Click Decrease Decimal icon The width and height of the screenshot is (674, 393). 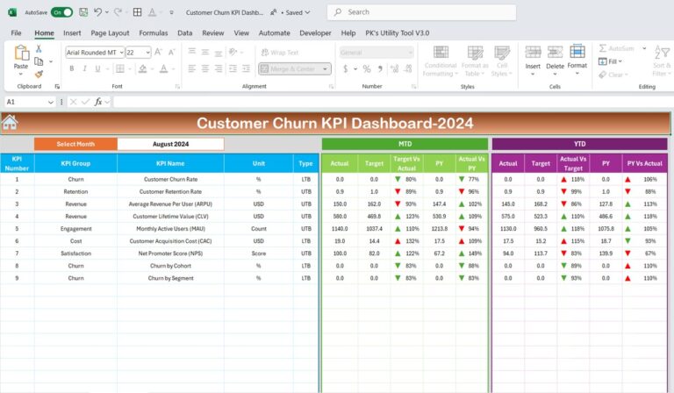[x=408, y=68]
